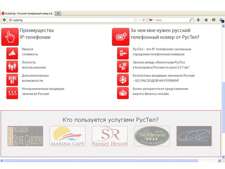
Task: Click the text Неограниченные входящие звонки из России
Action: pyautogui.click(x=43, y=91)
